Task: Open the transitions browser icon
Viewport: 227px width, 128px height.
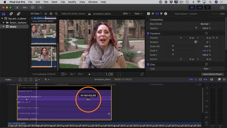Action: [224, 79]
